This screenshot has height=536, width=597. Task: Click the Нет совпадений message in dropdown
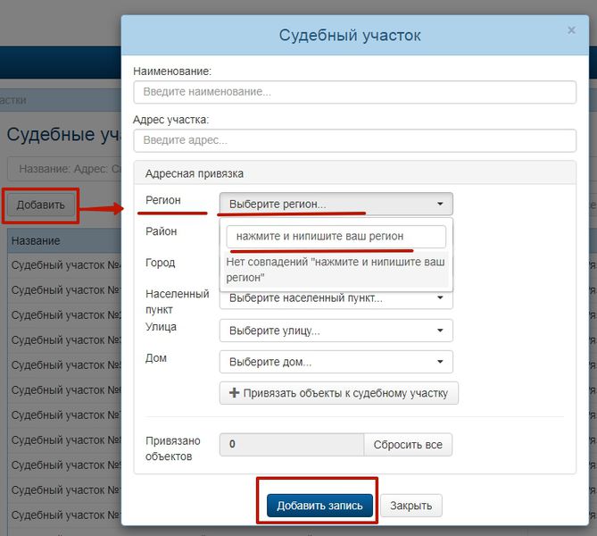335,270
